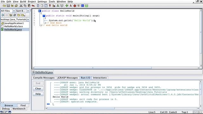The height and width of the screenshot is (114, 203).
Task: Open the View menu
Action: click(x=16, y=2)
